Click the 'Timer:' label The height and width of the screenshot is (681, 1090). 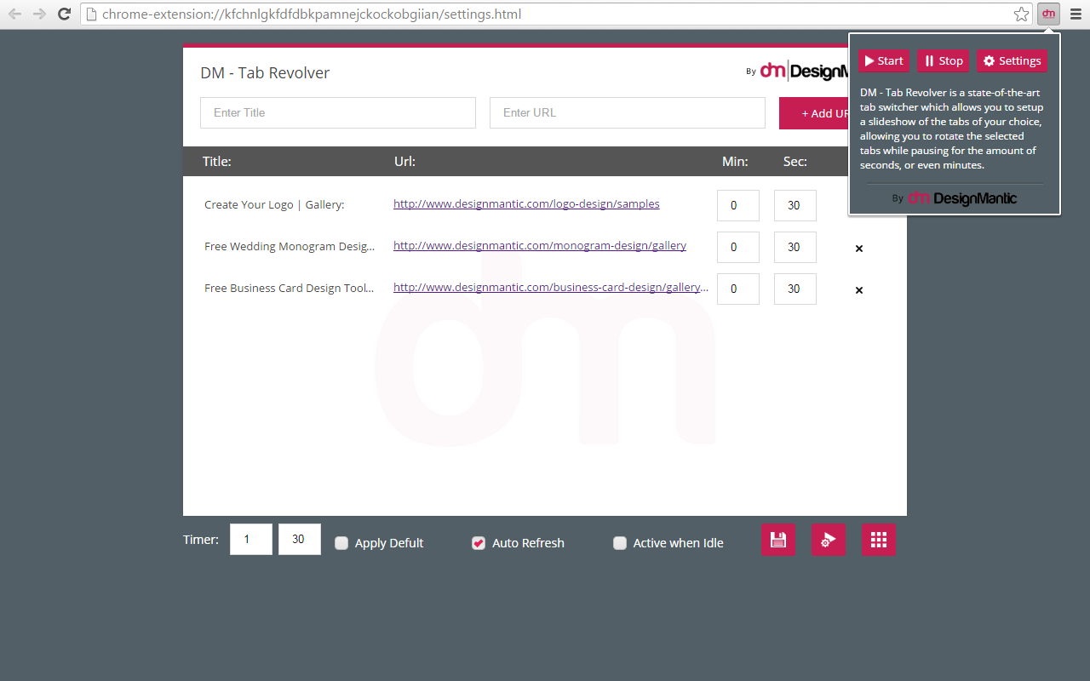point(201,540)
